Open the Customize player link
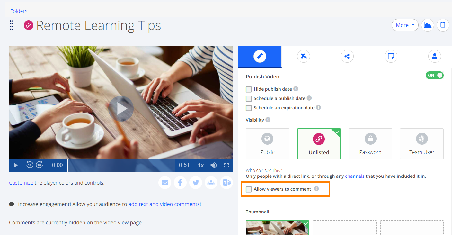The height and width of the screenshot is (235, 452). tap(21, 183)
